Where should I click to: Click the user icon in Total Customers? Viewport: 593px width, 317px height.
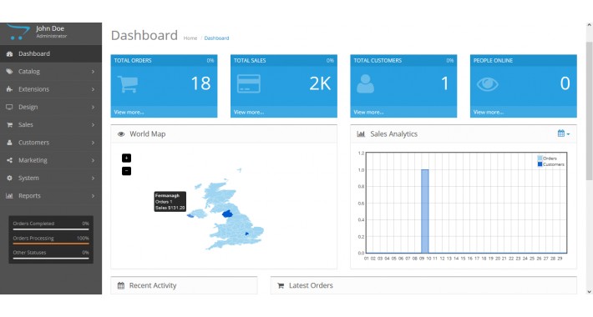tap(365, 84)
